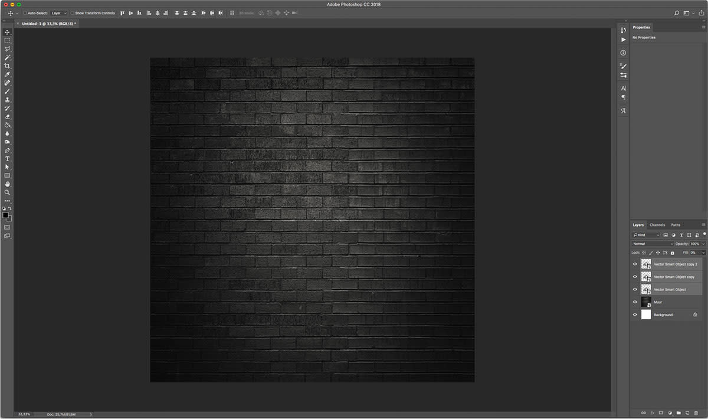Add a new adjustment layer
The width and height of the screenshot is (708, 419).
670,413
